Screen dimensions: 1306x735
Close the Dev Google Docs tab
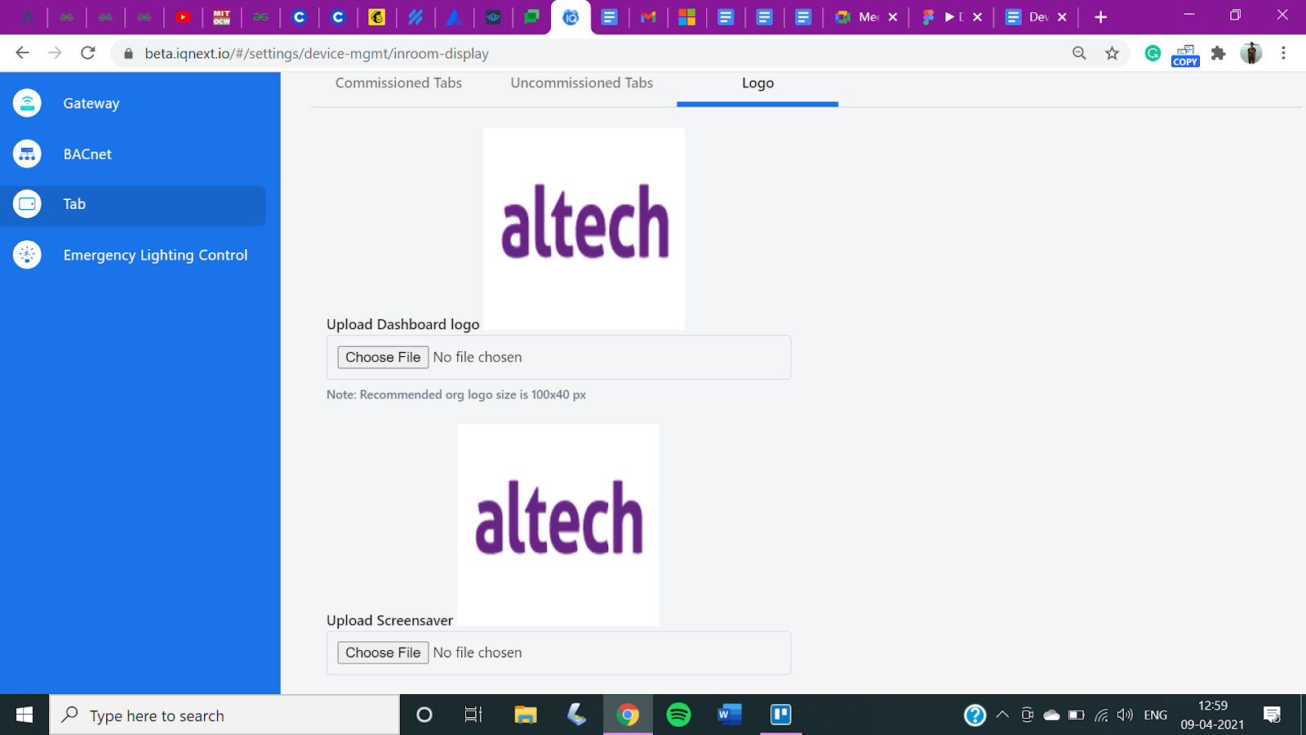click(x=1062, y=17)
